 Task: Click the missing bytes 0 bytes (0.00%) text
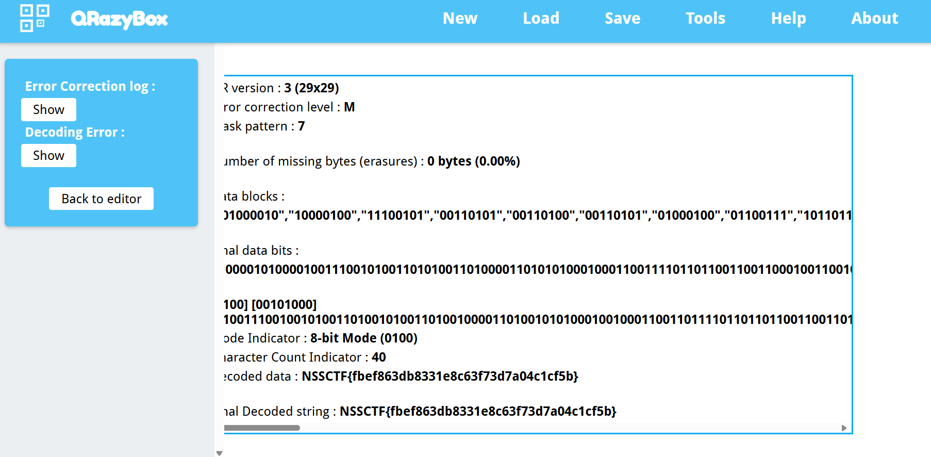click(x=473, y=161)
